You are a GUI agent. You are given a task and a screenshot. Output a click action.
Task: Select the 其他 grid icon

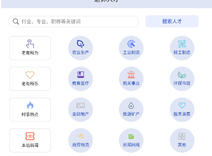click(182, 136)
